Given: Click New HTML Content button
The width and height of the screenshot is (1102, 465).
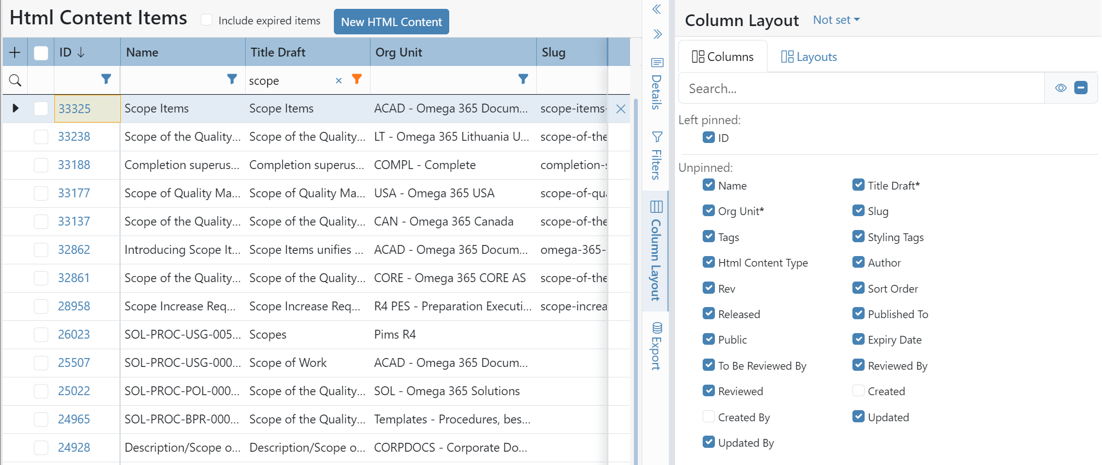Looking at the screenshot, I should (x=392, y=22).
